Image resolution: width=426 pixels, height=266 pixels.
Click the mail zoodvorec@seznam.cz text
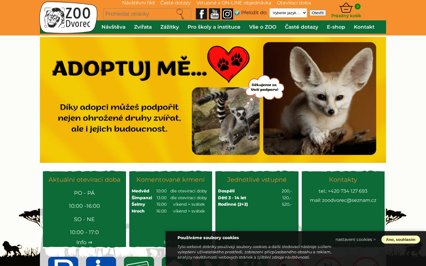pos(343,200)
